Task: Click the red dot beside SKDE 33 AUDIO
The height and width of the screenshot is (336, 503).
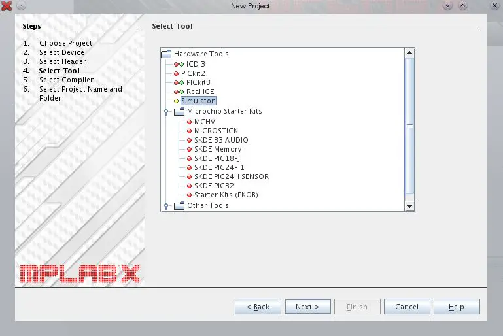Action: click(x=189, y=140)
